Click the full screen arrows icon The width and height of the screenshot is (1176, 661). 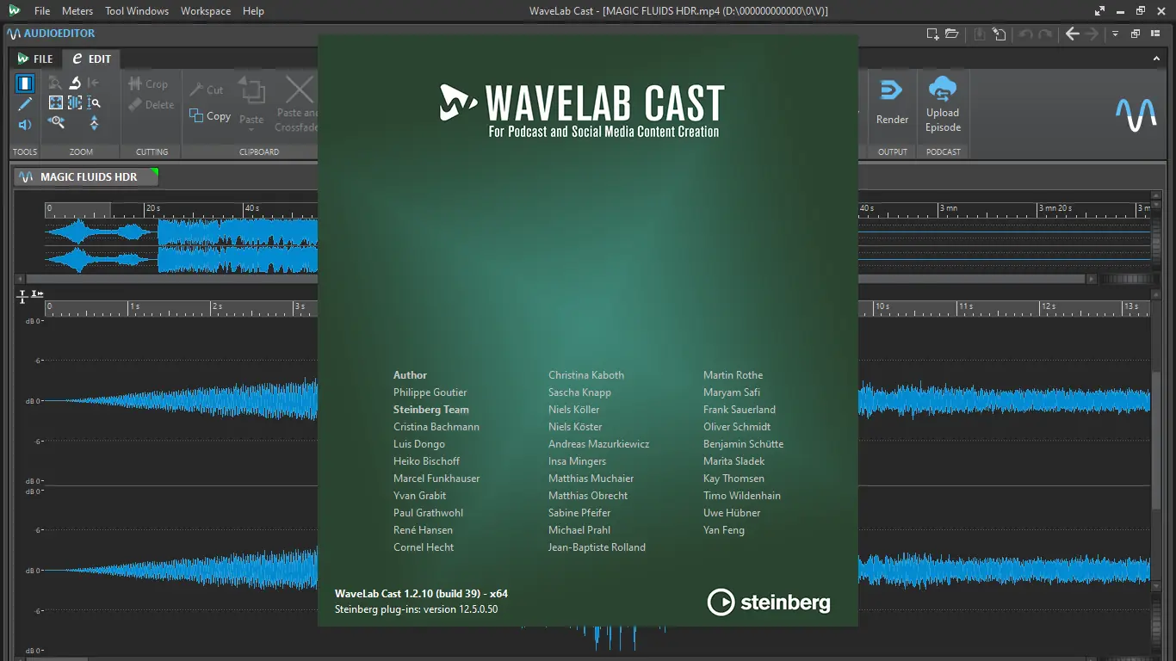tap(1099, 11)
